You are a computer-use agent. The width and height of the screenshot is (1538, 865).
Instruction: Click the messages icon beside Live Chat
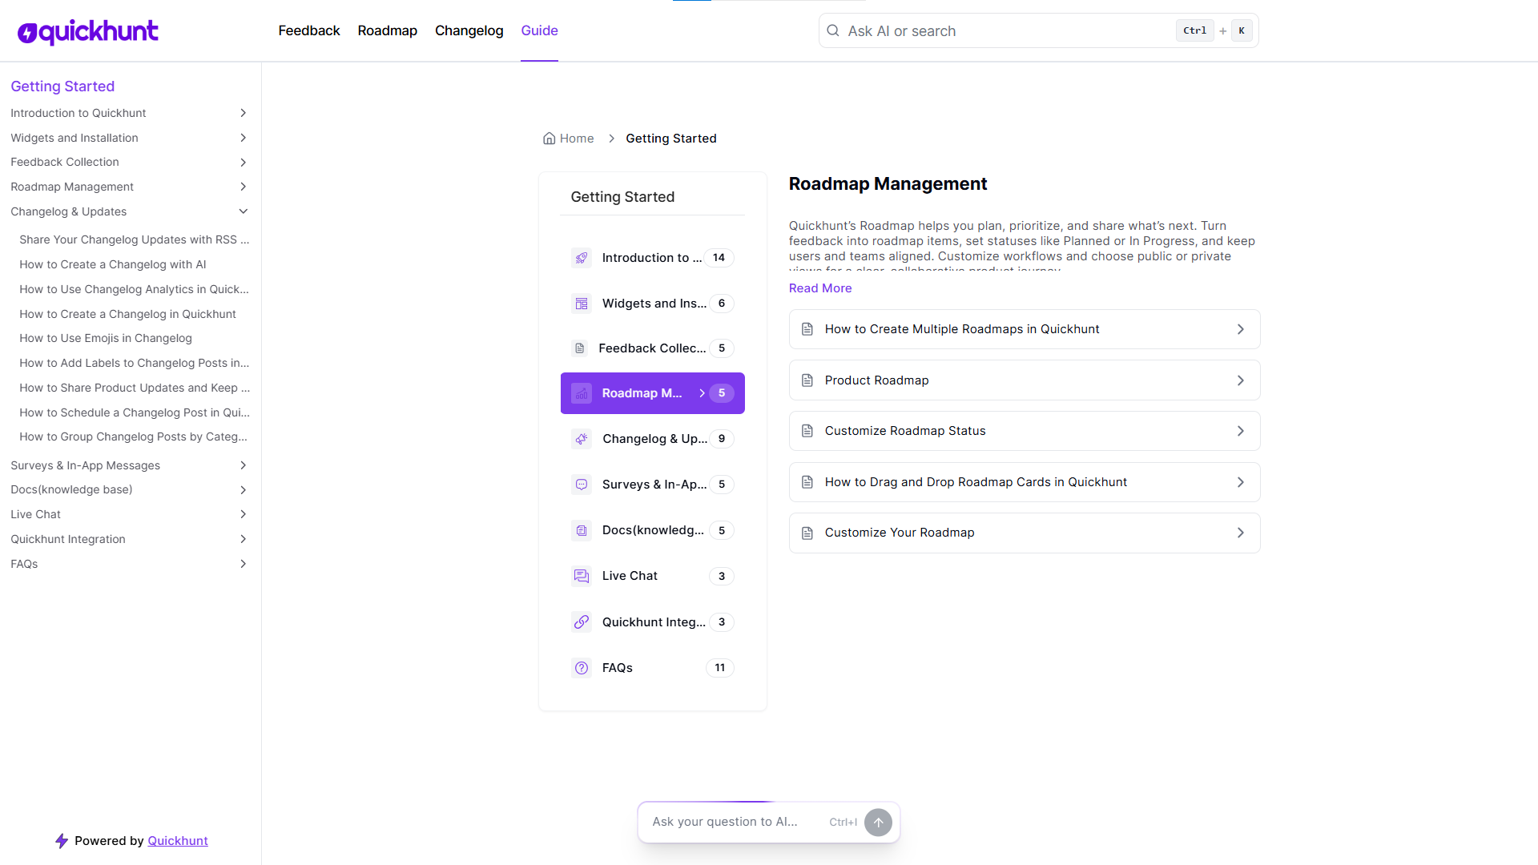[x=582, y=576]
